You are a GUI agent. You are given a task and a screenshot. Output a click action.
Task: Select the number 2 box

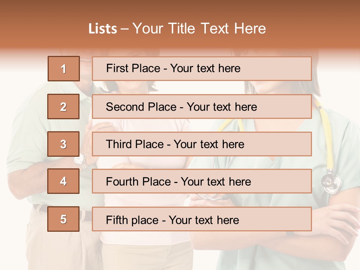pyautogui.click(x=64, y=106)
